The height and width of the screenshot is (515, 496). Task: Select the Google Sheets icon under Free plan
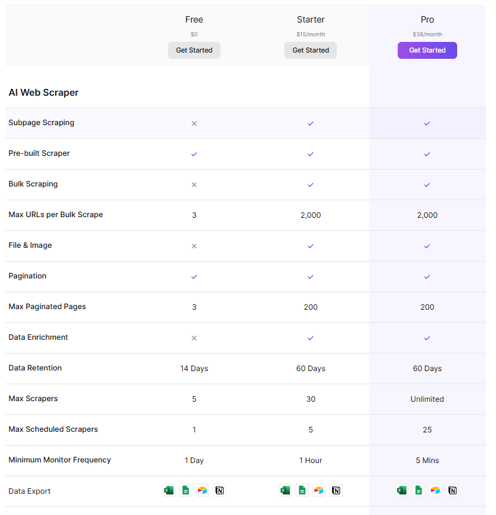pos(185,491)
